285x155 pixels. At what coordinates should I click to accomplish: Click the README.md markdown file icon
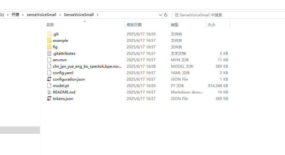pyautogui.click(x=49, y=92)
